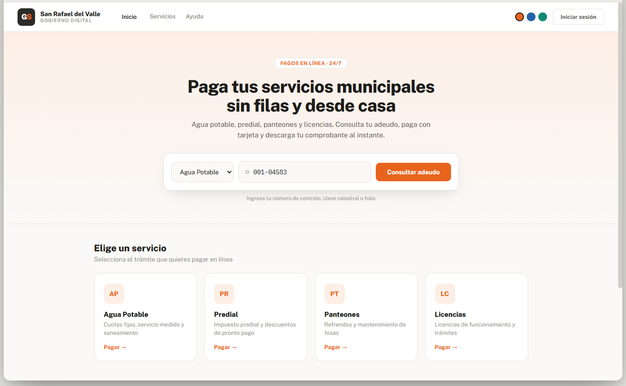Click text 'Cuotas fijas, servicio medido y saneamiento'
The width and height of the screenshot is (626, 386).
tap(144, 329)
